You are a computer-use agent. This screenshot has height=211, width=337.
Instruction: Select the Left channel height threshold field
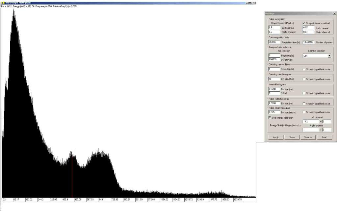[274, 28]
